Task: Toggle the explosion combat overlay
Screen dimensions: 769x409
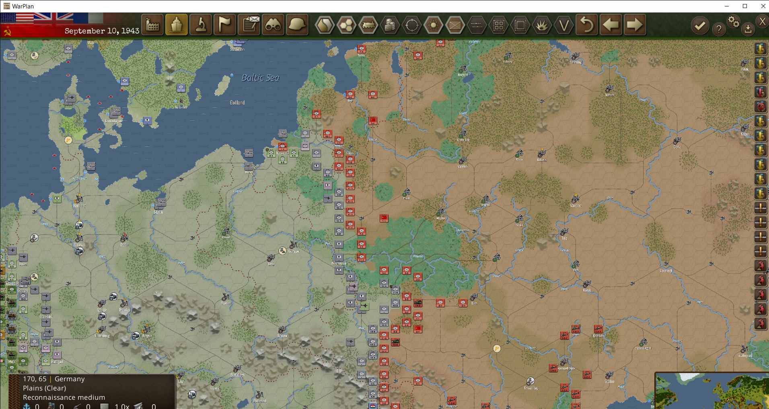Action: (x=542, y=25)
